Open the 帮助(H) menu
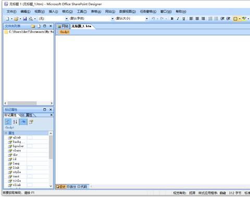 (181, 11)
